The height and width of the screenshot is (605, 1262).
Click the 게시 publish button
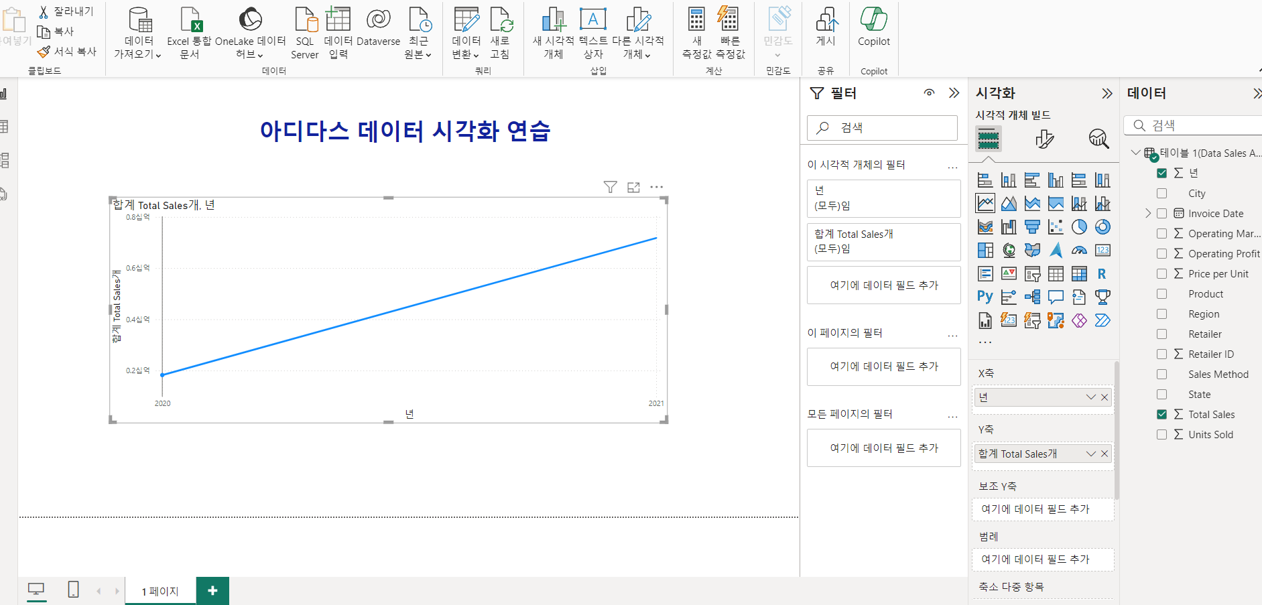pyautogui.click(x=826, y=27)
